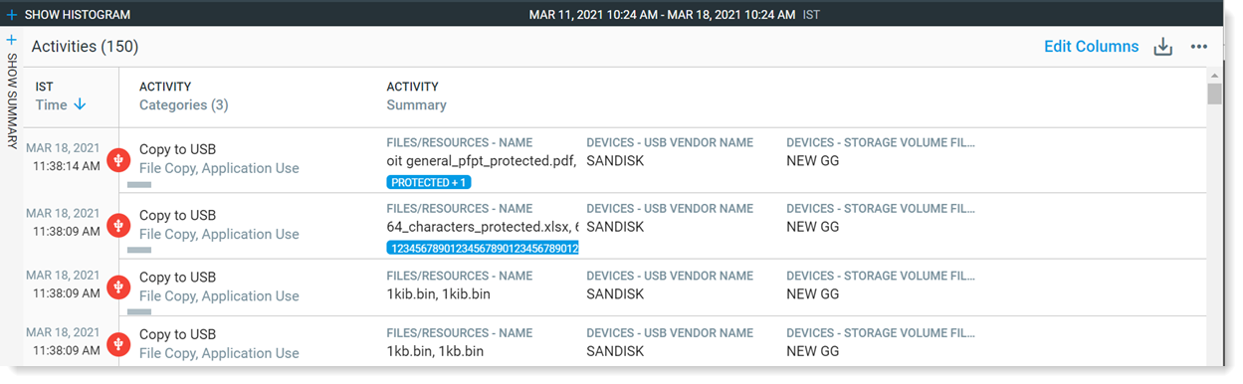Click SANDISK in the pfpt_protected.pdf row
This screenshot has width=1243, height=384.
pyautogui.click(x=615, y=160)
